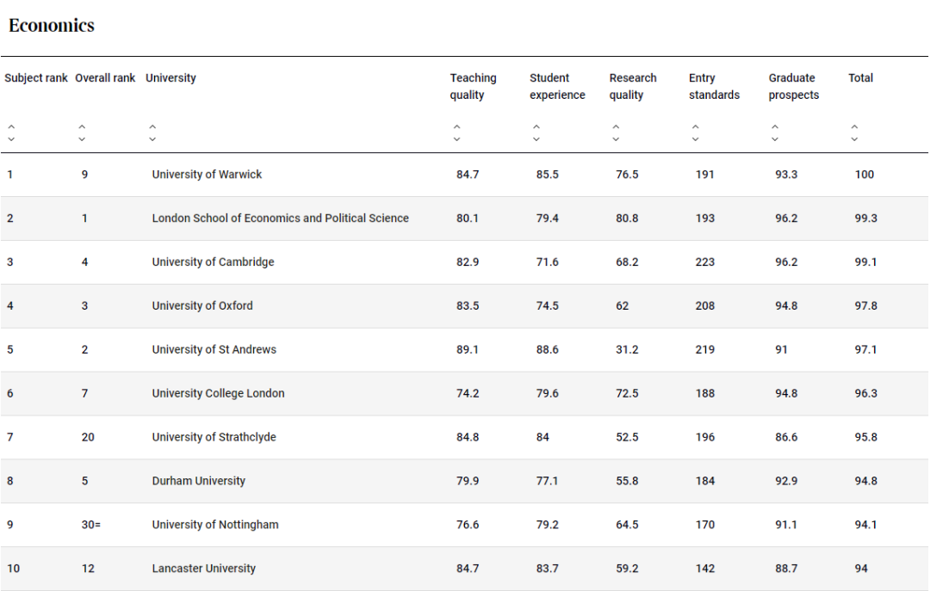Viewport: 930px width, 591px height.
Task: Open the University of Strathclyde entry
Action: coord(214,437)
